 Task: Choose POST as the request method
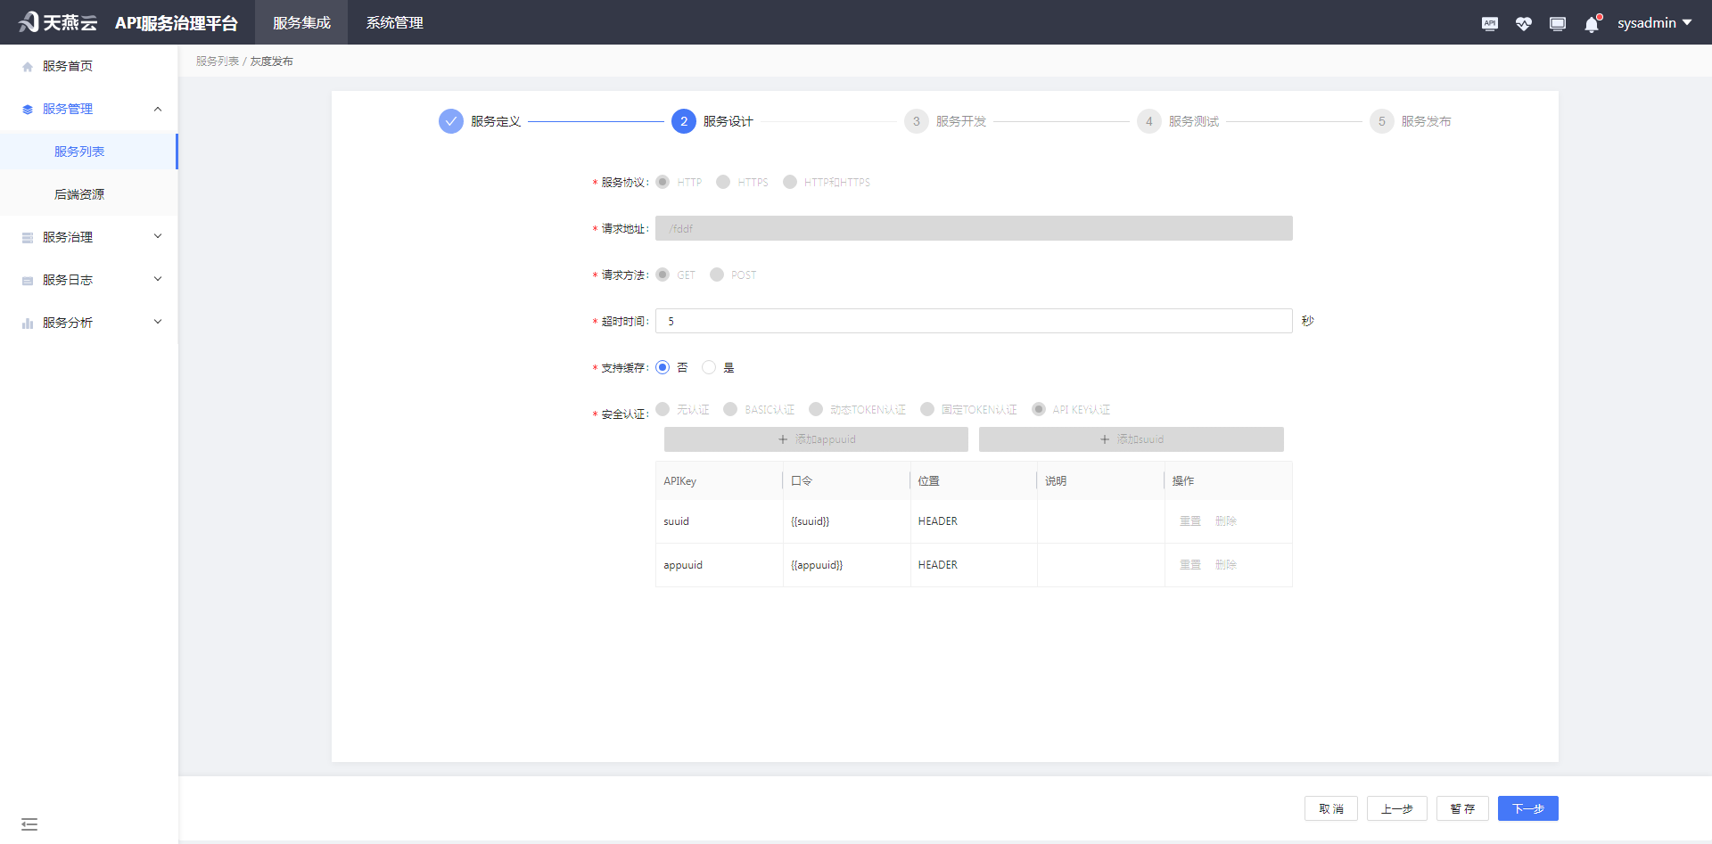tap(717, 275)
